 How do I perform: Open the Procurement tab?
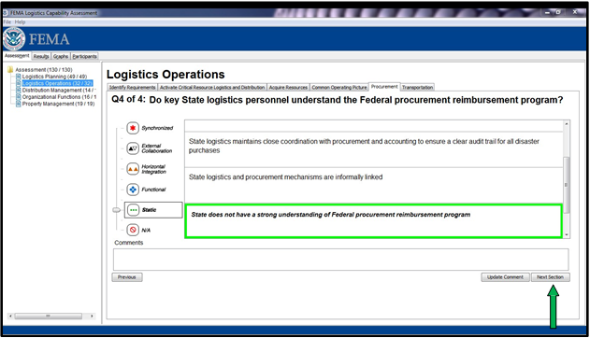tap(384, 87)
